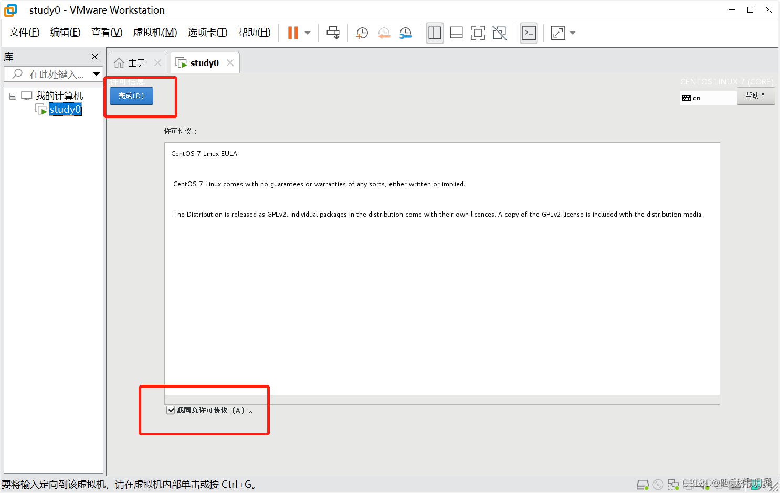Screen dimensions: 780x493
Task: Collapse the 我的计算机 tree node
Action: click(x=13, y=96)
